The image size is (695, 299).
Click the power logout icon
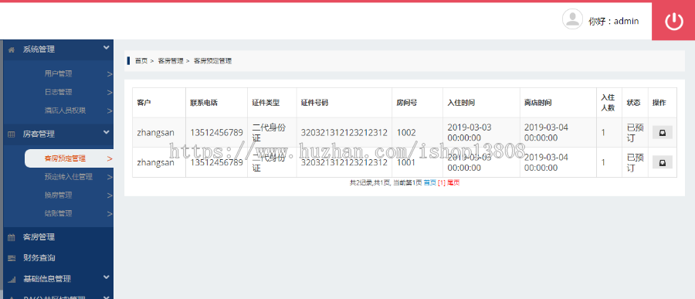[673, 21]
